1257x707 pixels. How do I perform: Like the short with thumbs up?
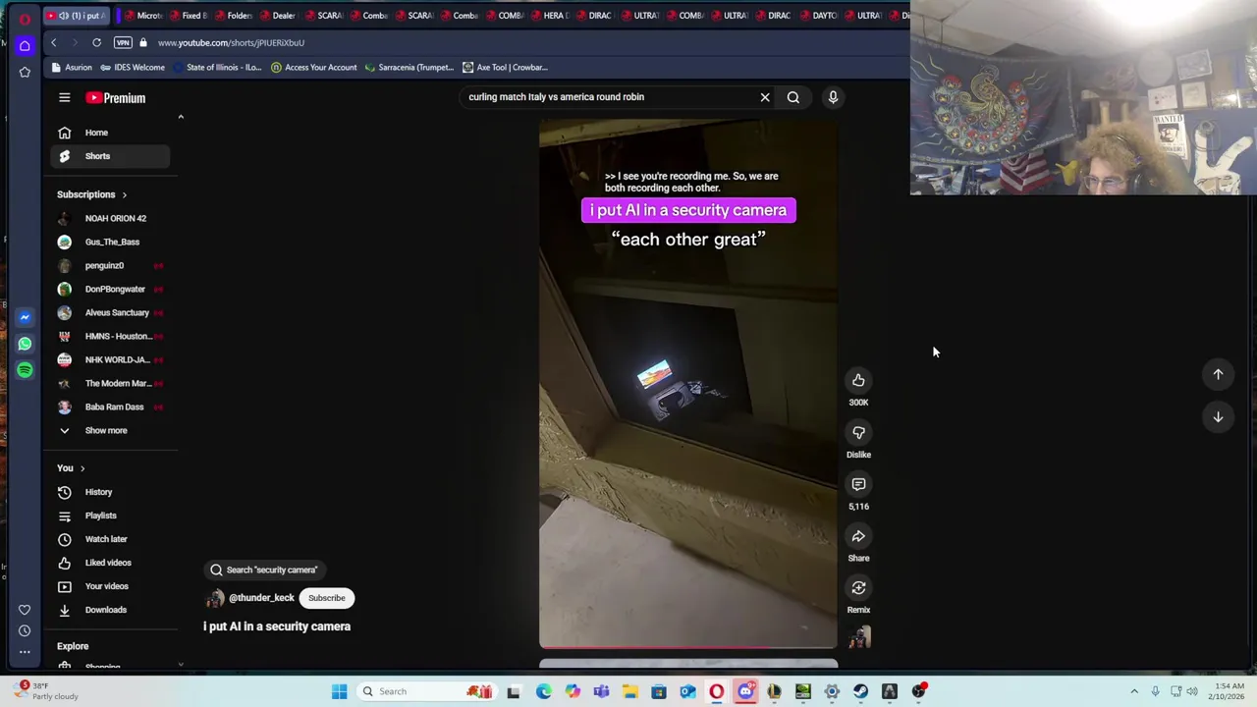[858, 380]
